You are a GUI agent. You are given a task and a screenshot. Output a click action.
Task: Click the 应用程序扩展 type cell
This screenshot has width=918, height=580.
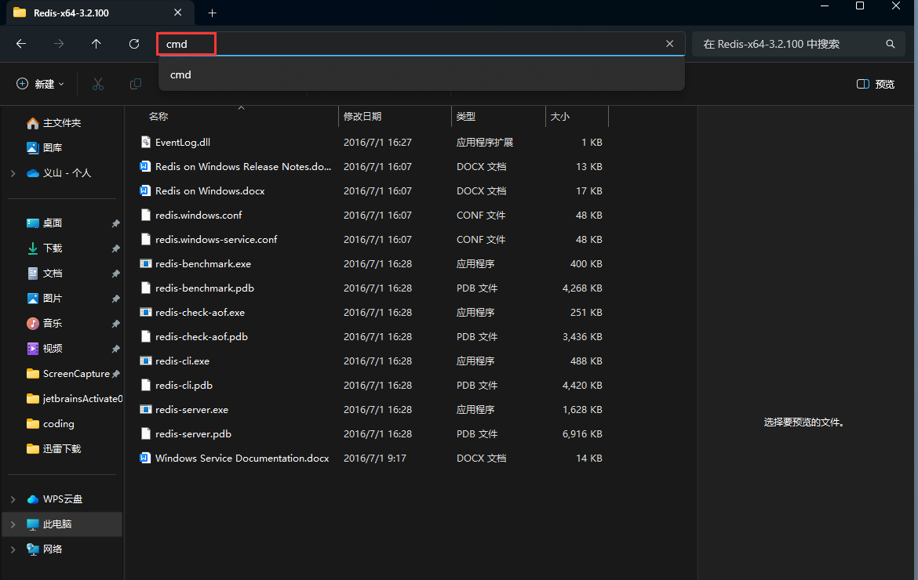click(485, 142)
